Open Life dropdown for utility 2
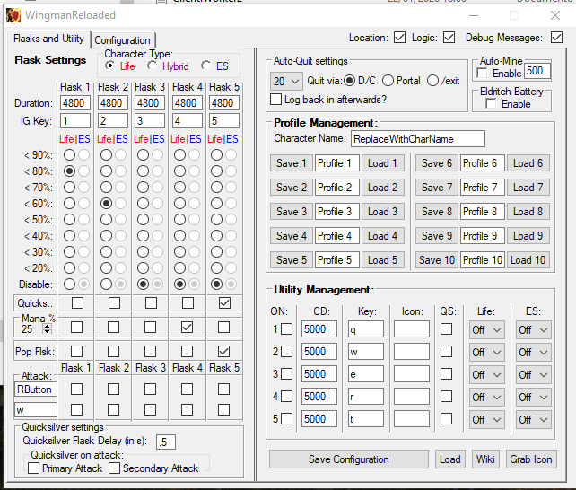Viewport: 576px width, 490px height. pyautogui.click(x=486, y=353)
